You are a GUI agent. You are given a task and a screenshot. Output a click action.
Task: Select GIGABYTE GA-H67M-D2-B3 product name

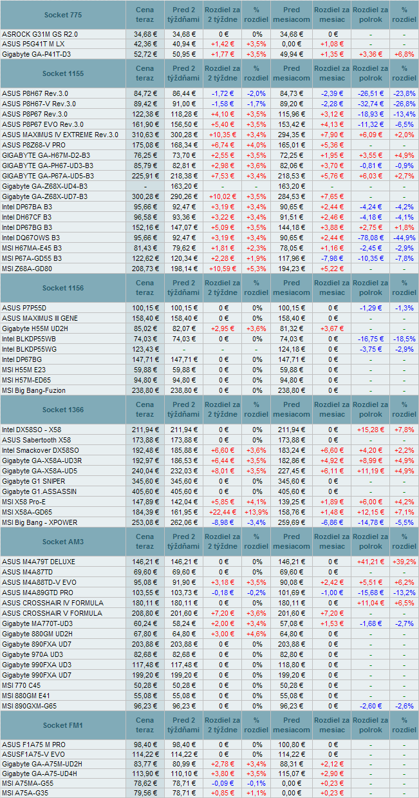tap(46, 155)
